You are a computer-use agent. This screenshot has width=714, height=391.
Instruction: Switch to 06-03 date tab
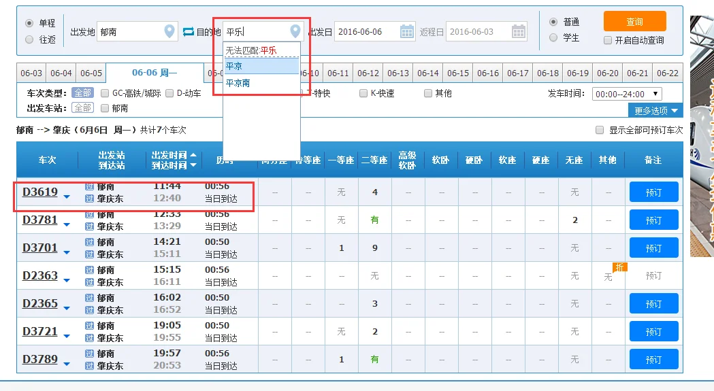point(31,73)
